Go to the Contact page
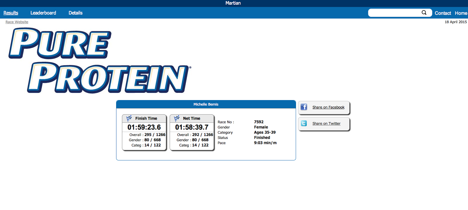Screen dimensions: 468x210 (443, 13)
